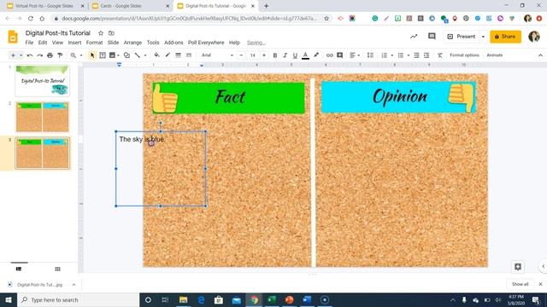The height and width of the screenshot is (307, 547).
Task: Click the Insert link icon
Action: coord(329,55)
